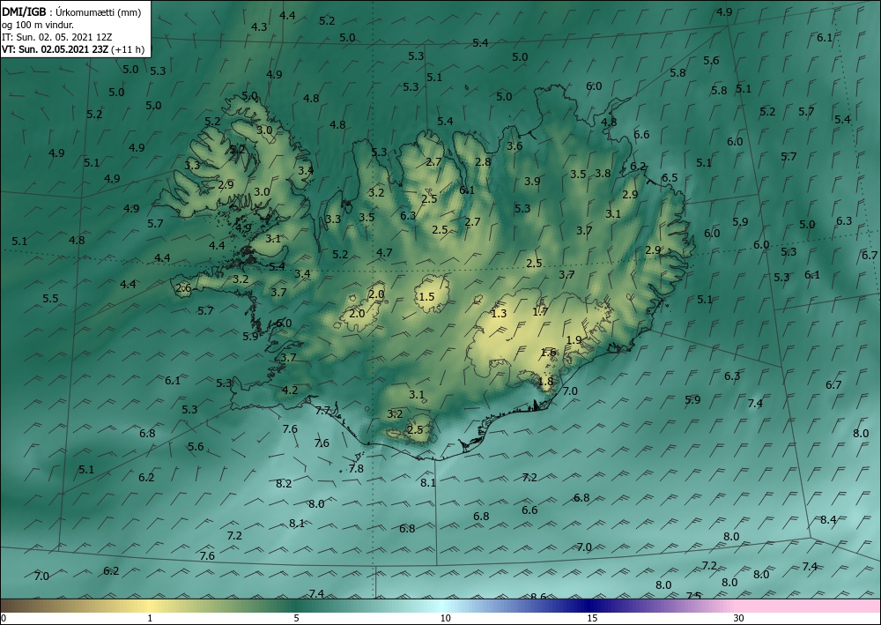Click the '10' tick on the color scale
This screenshot has height=625, width=881.
click(x=445, y=619)
